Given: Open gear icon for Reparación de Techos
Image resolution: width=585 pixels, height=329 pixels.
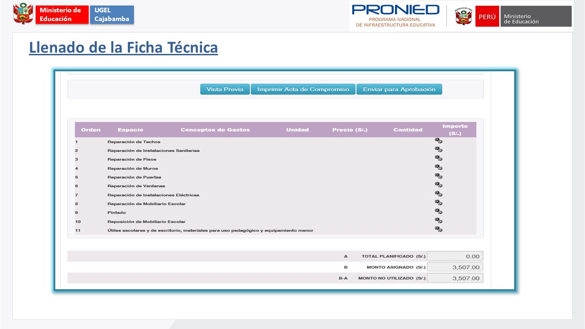Looking at the screenshot, I should (439, 141).
